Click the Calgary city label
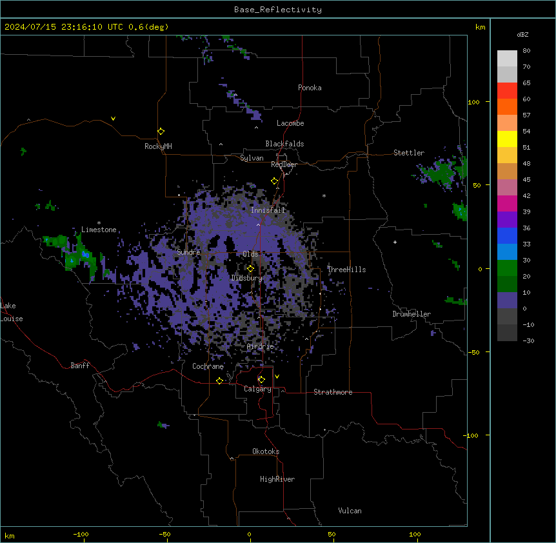The width and height of the screenshot is (556, 543). 257,389
